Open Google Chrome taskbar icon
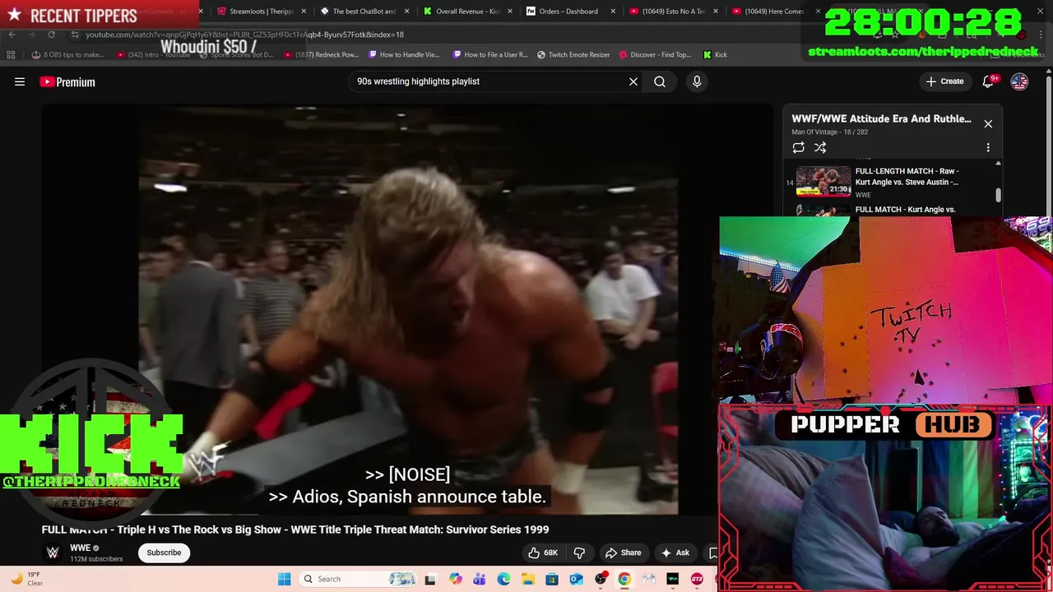The height and width of the screenshot is (592, 1053). pos(624,579)
